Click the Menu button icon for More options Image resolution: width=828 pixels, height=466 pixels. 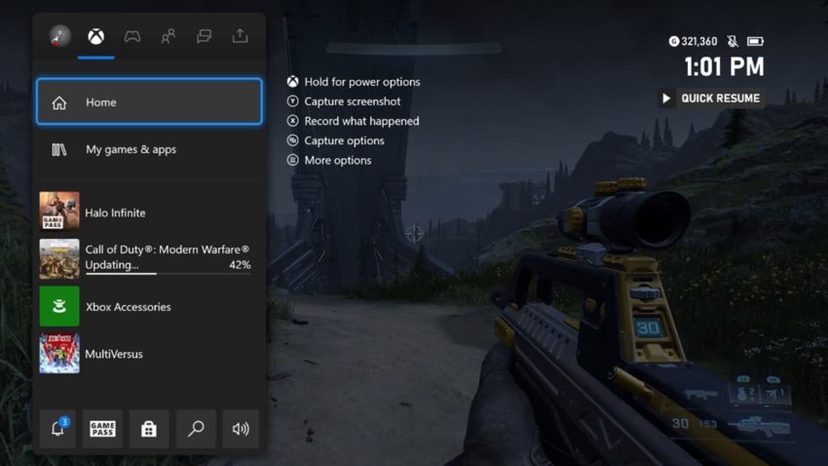coord(292,160)
